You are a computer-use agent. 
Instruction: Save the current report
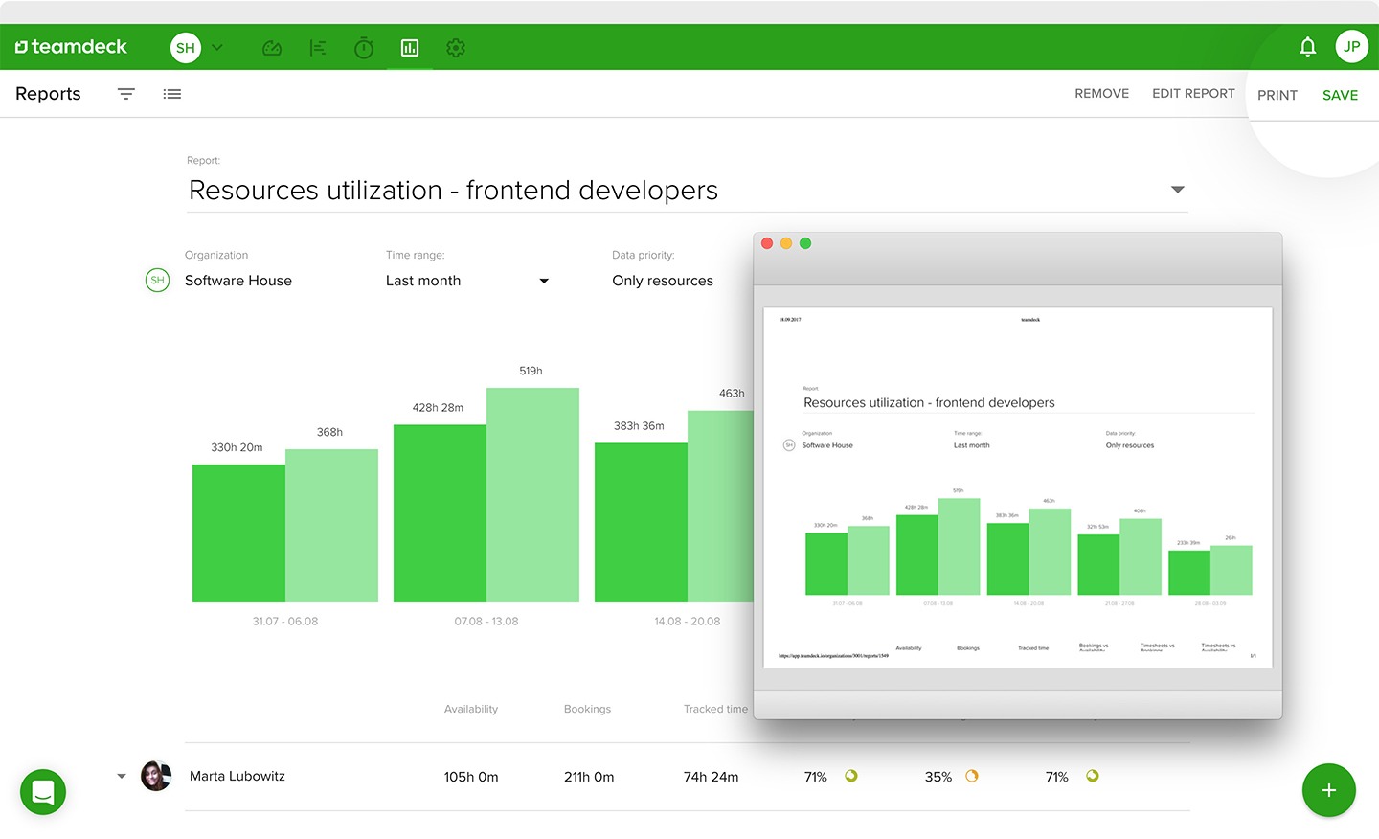(1339, 94)
